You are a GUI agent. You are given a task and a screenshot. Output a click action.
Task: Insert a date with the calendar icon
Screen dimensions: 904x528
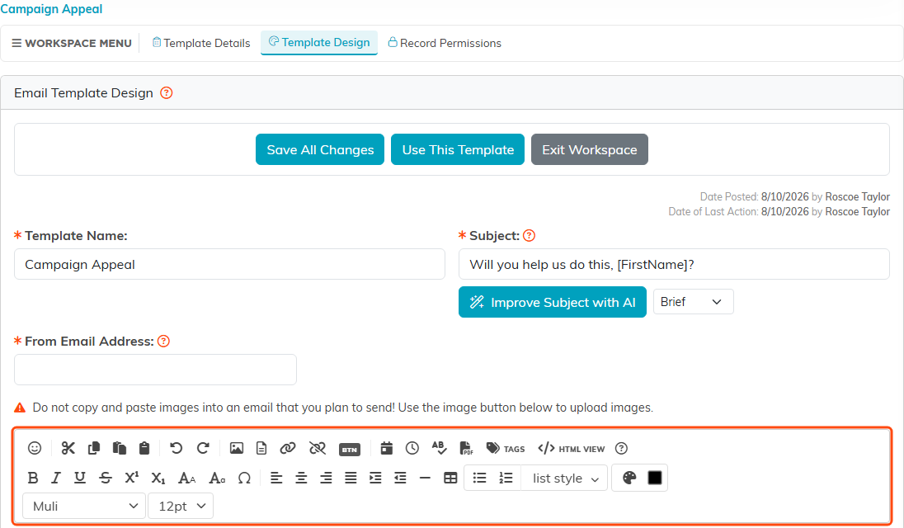(387, 449)
